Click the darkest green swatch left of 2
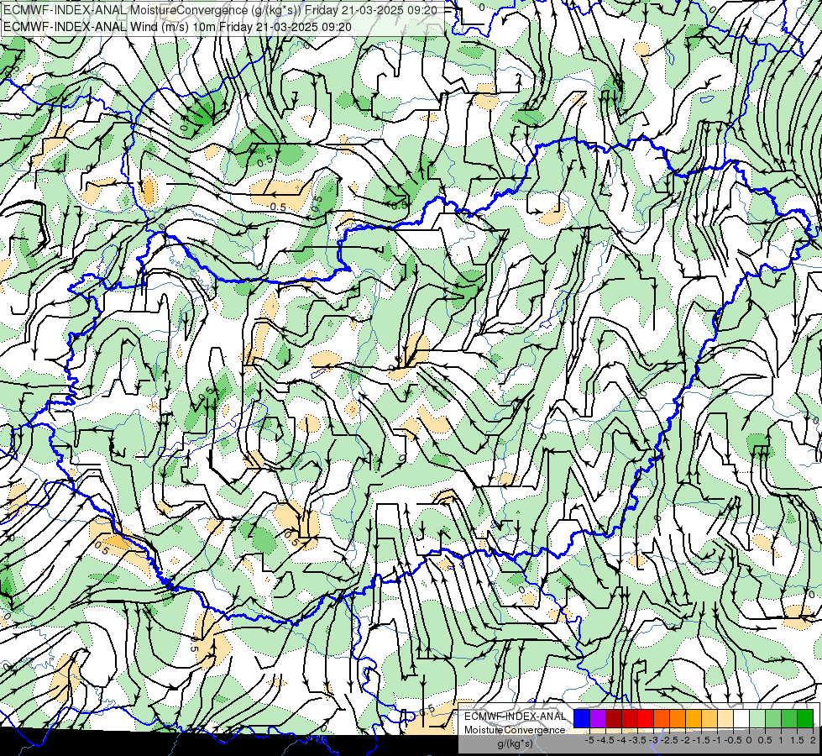822x756 pixels. point(805,719)
